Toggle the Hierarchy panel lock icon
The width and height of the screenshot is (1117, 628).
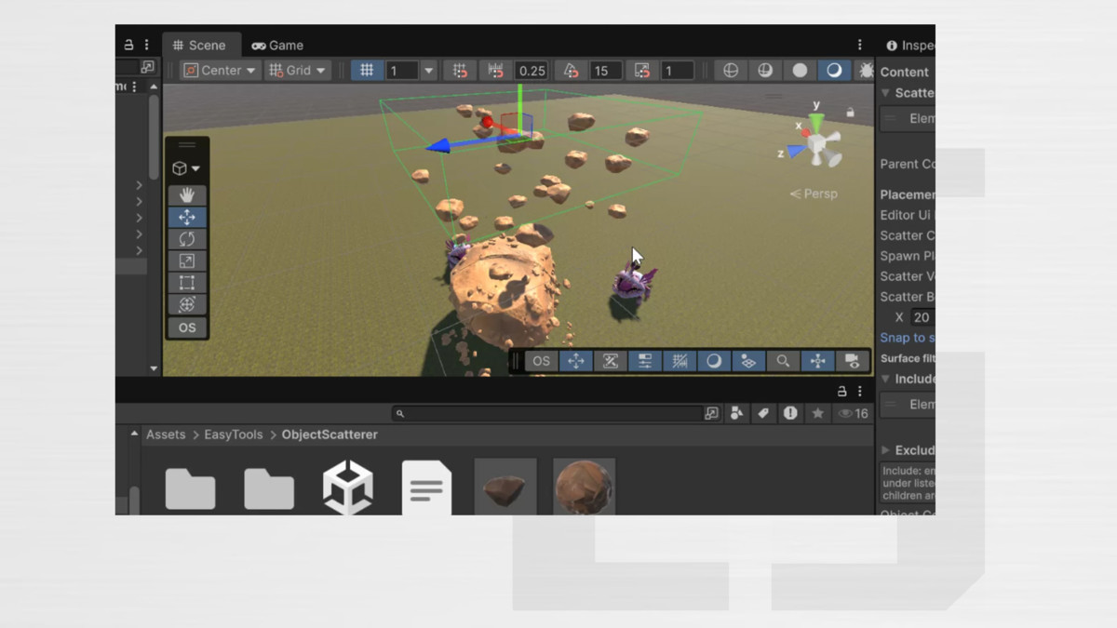pos(129,45)
